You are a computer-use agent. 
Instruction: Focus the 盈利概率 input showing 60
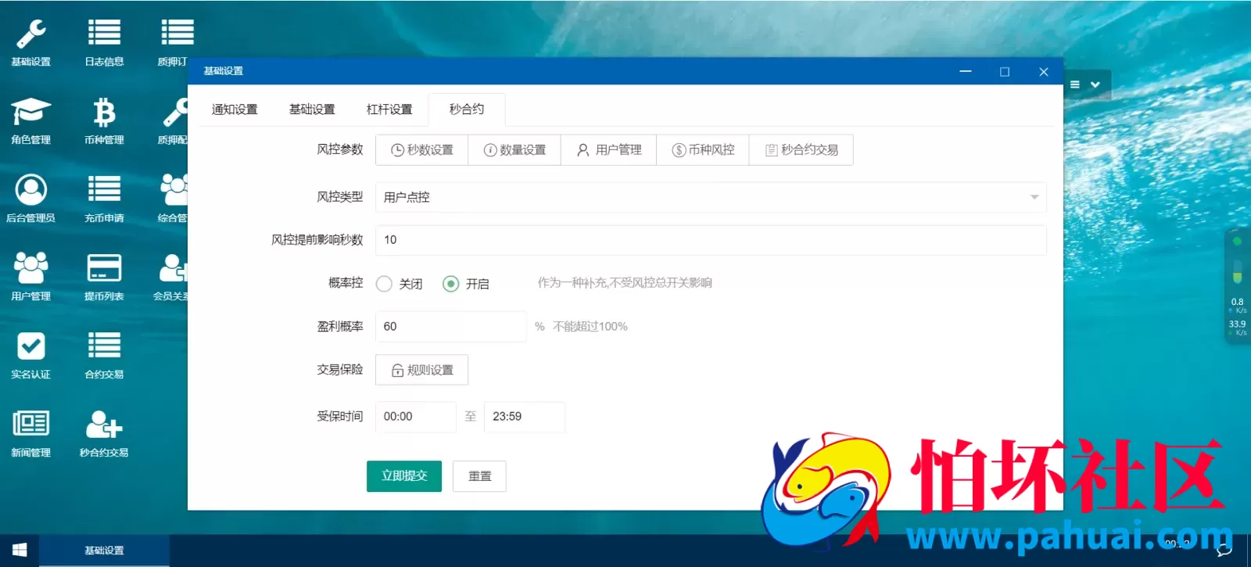[451, 326]
